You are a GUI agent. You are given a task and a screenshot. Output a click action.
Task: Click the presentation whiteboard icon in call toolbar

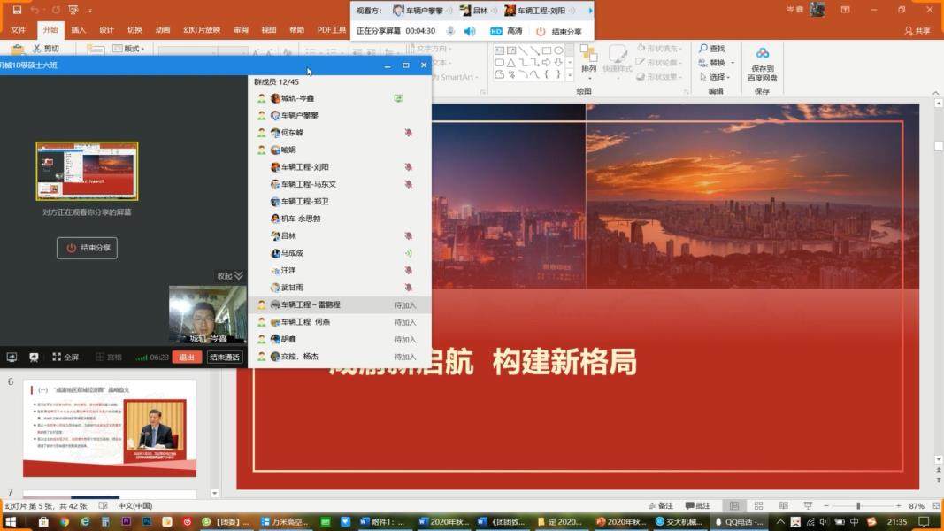pyautogui.click(x=34, y=357)
